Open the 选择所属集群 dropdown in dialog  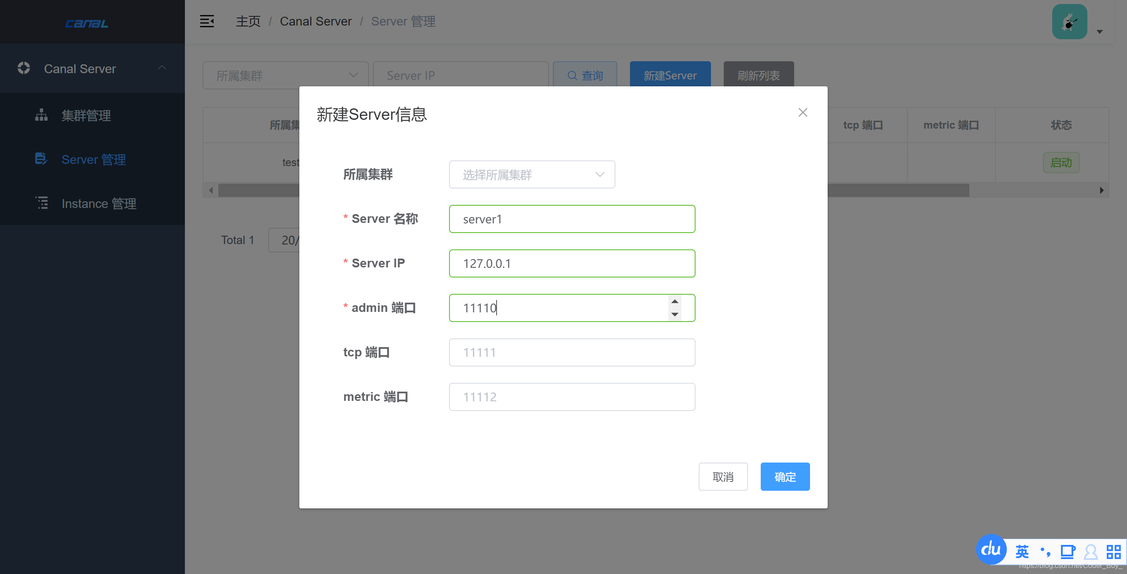point(532,174)
